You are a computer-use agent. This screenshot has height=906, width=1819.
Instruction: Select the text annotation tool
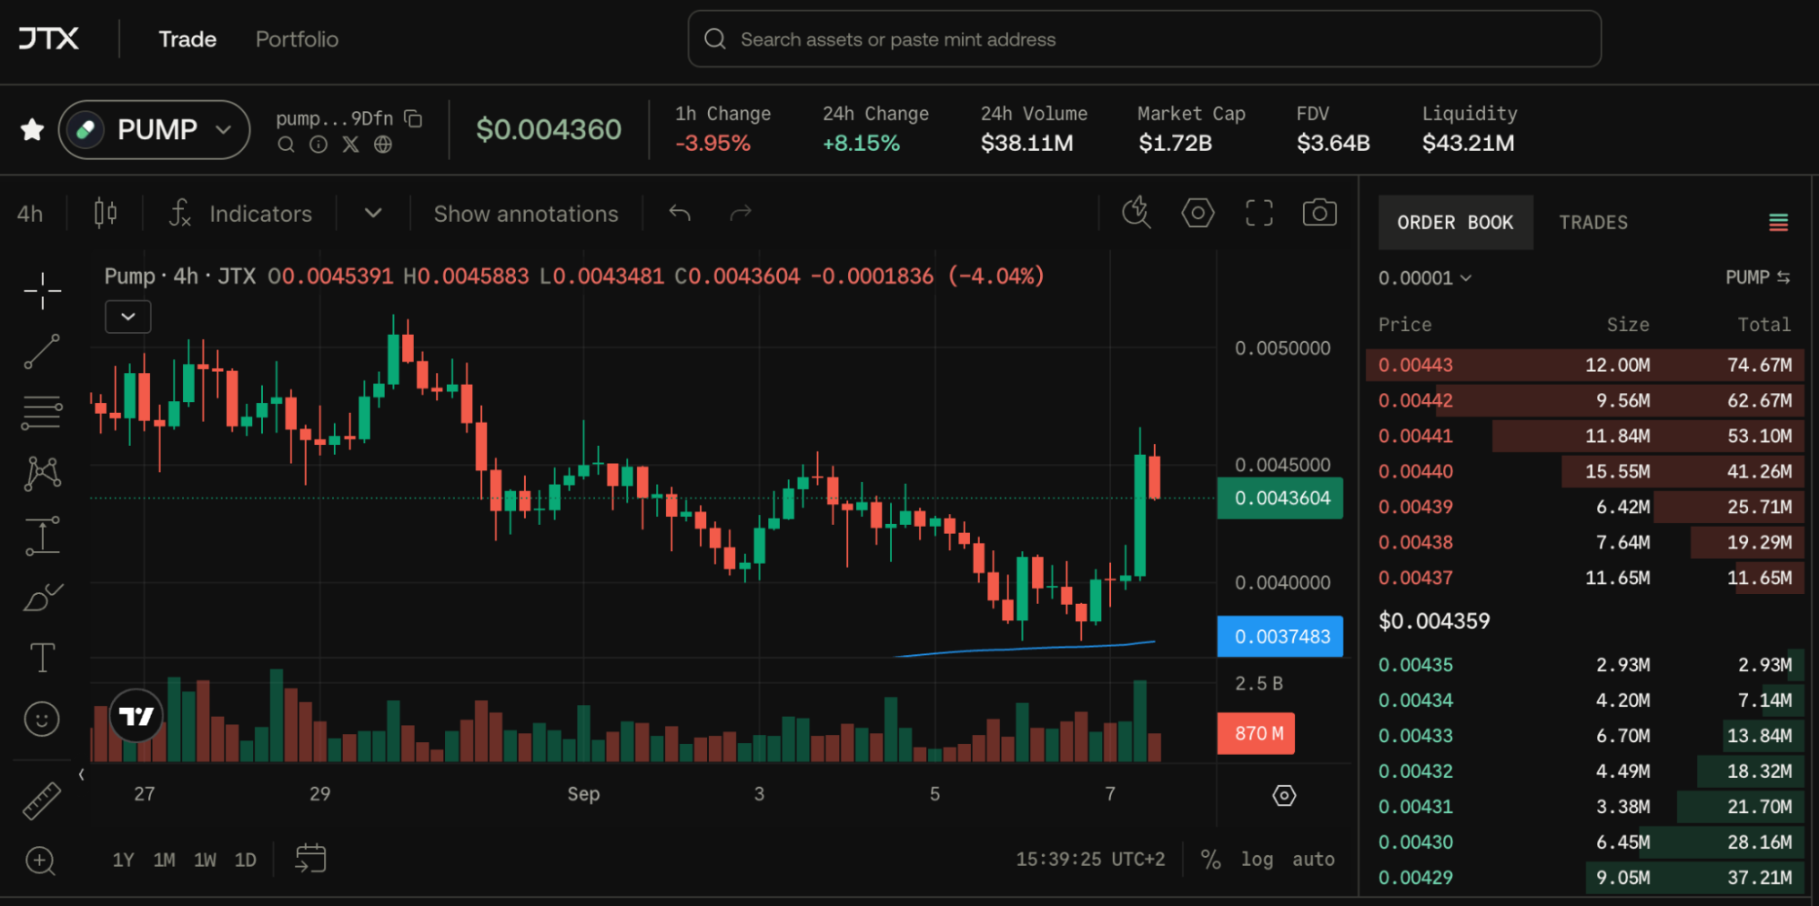pyautogui.click(x=42, y=657)
